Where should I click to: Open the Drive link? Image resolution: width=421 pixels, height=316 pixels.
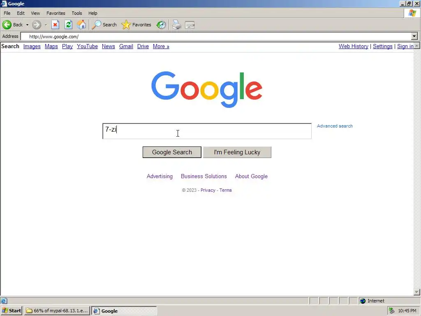pos(143,46)
